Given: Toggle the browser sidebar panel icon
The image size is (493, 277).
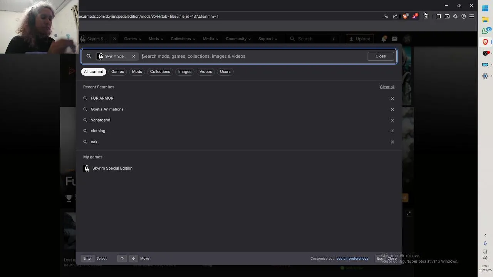Looking at the screenshot, I should pos(439,16).
